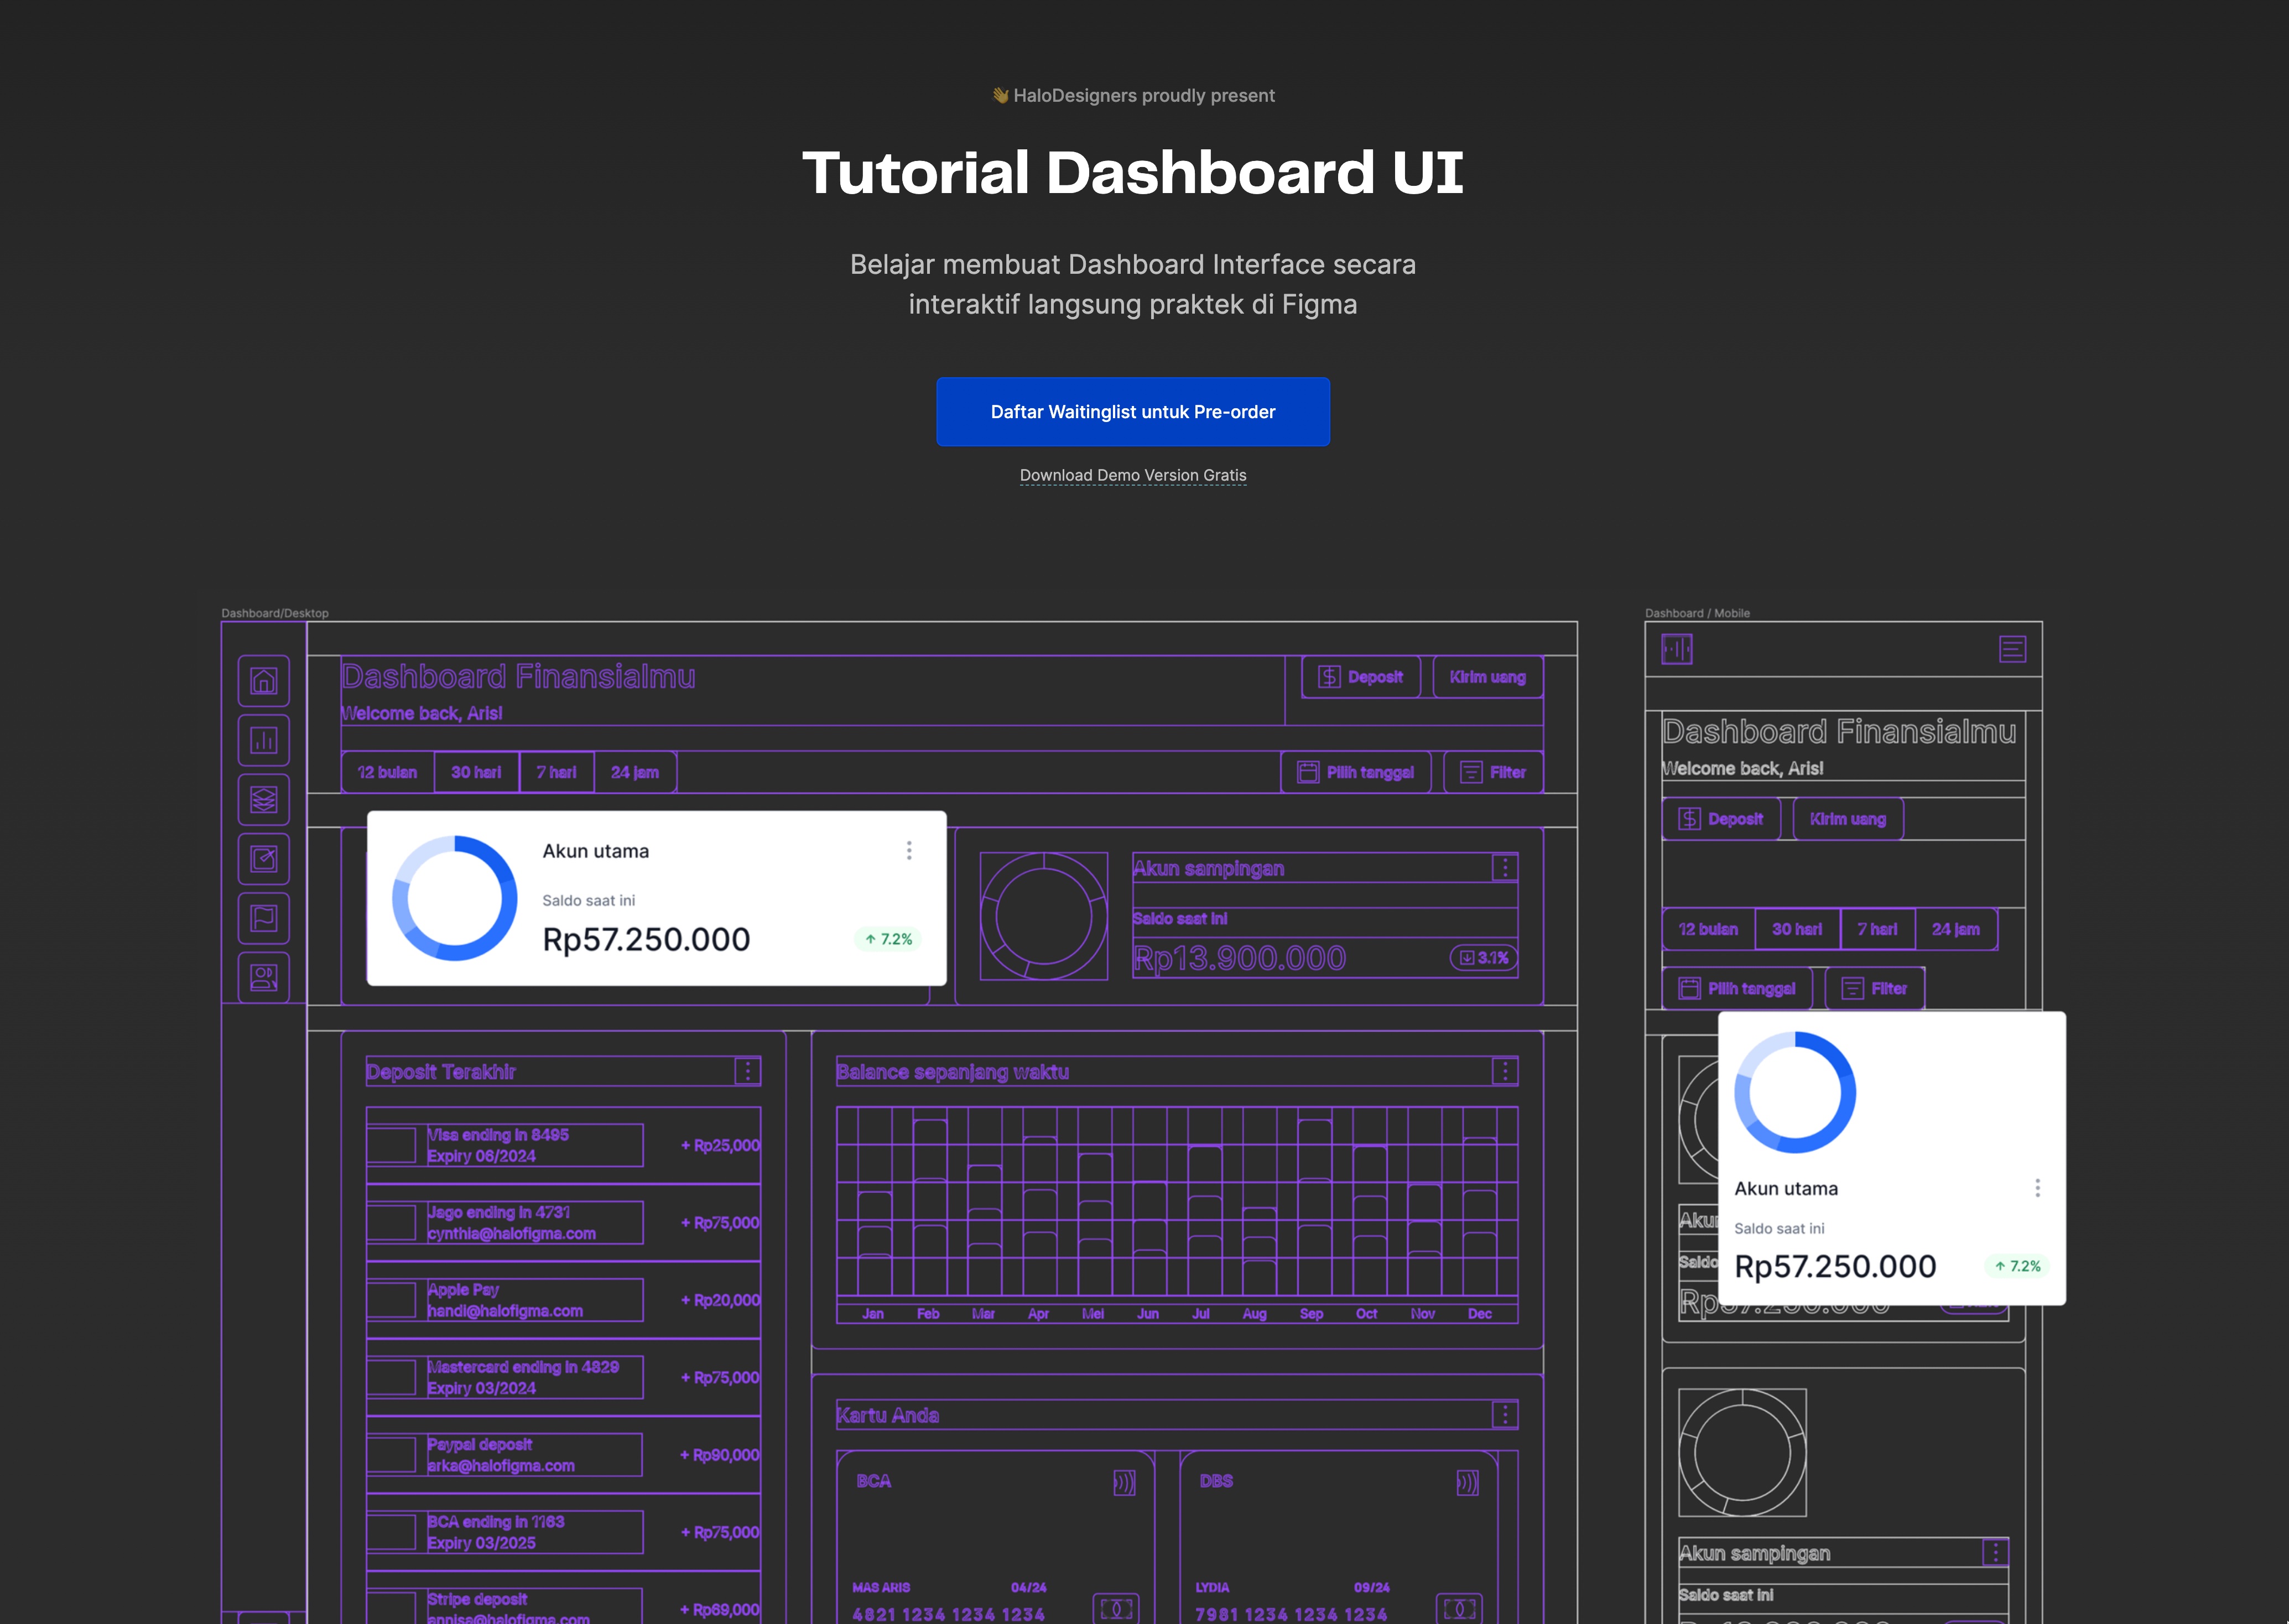Image resolution: width=2289 pixels, height=1624 pixels.
Task: Click the cash icon on the BCA card
Action: point(1116,1608)
